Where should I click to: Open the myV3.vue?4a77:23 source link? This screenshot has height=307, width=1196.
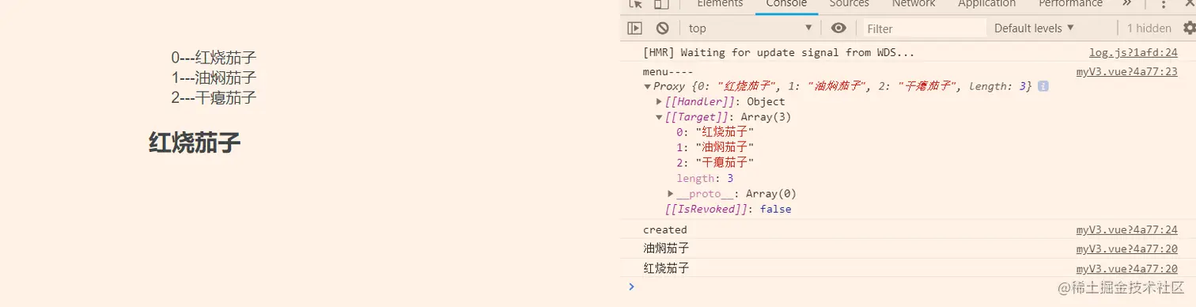[x=1127, y=72]
